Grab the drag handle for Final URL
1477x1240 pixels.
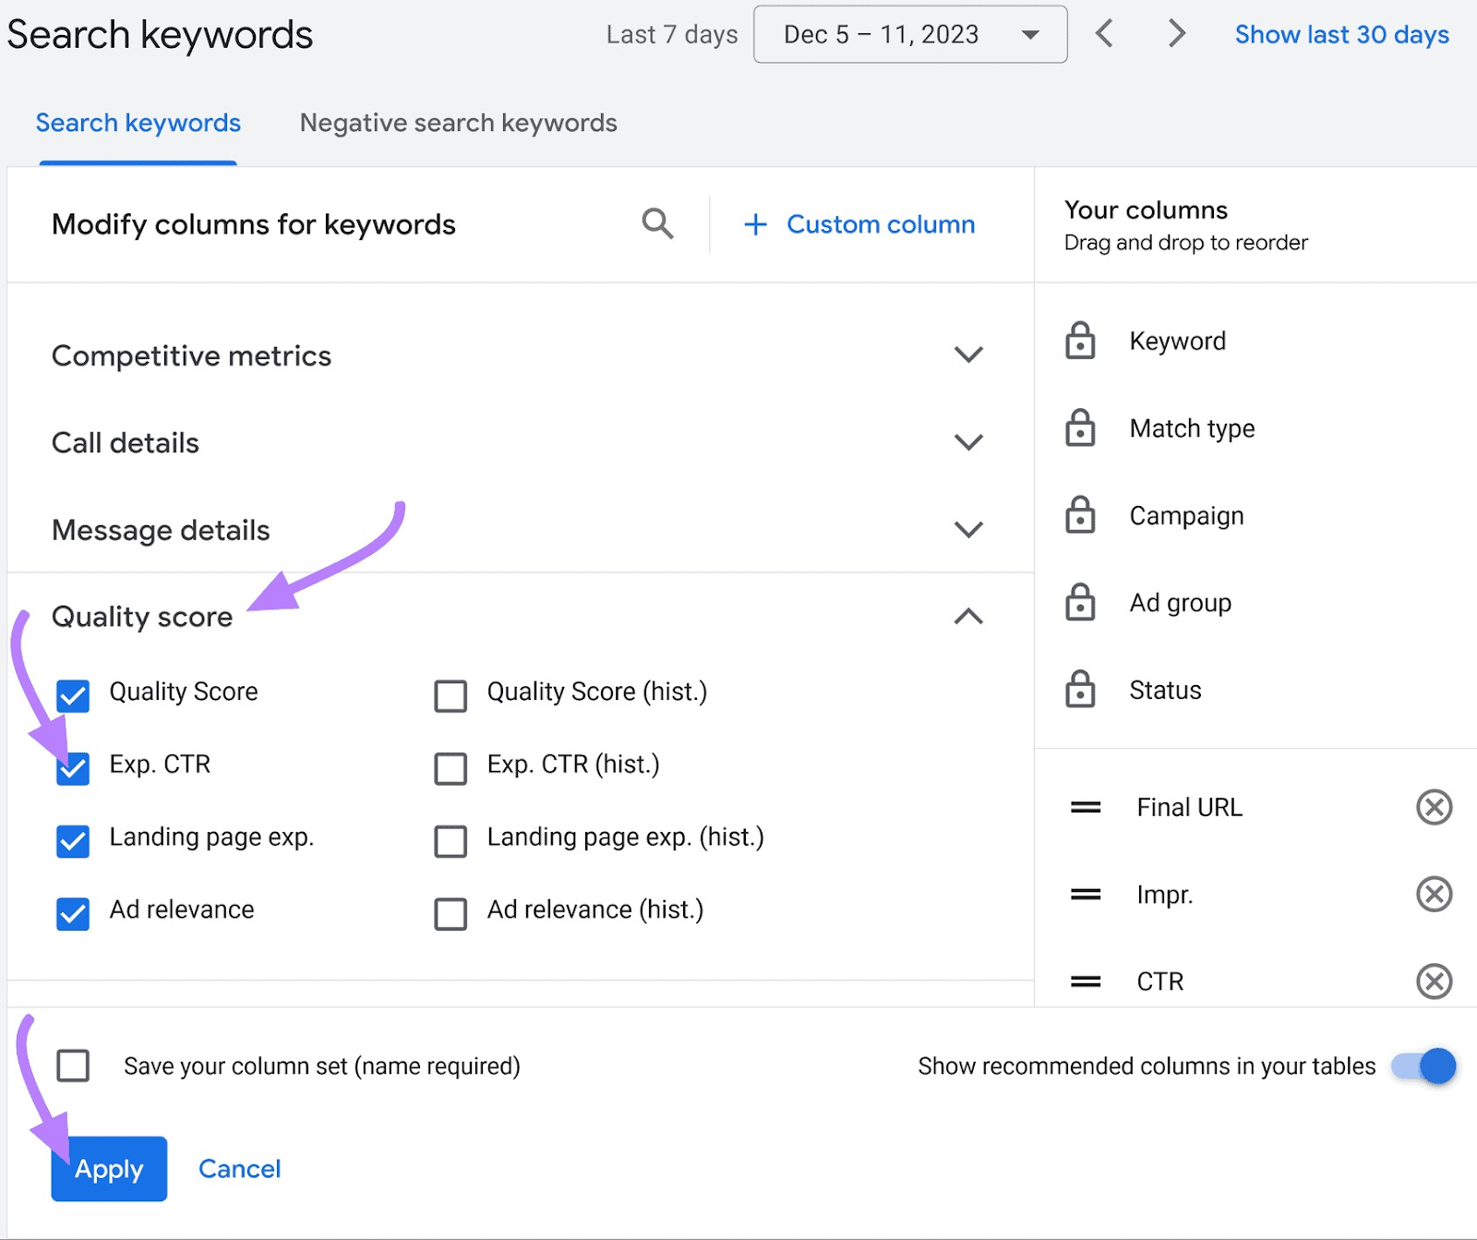1086,808
